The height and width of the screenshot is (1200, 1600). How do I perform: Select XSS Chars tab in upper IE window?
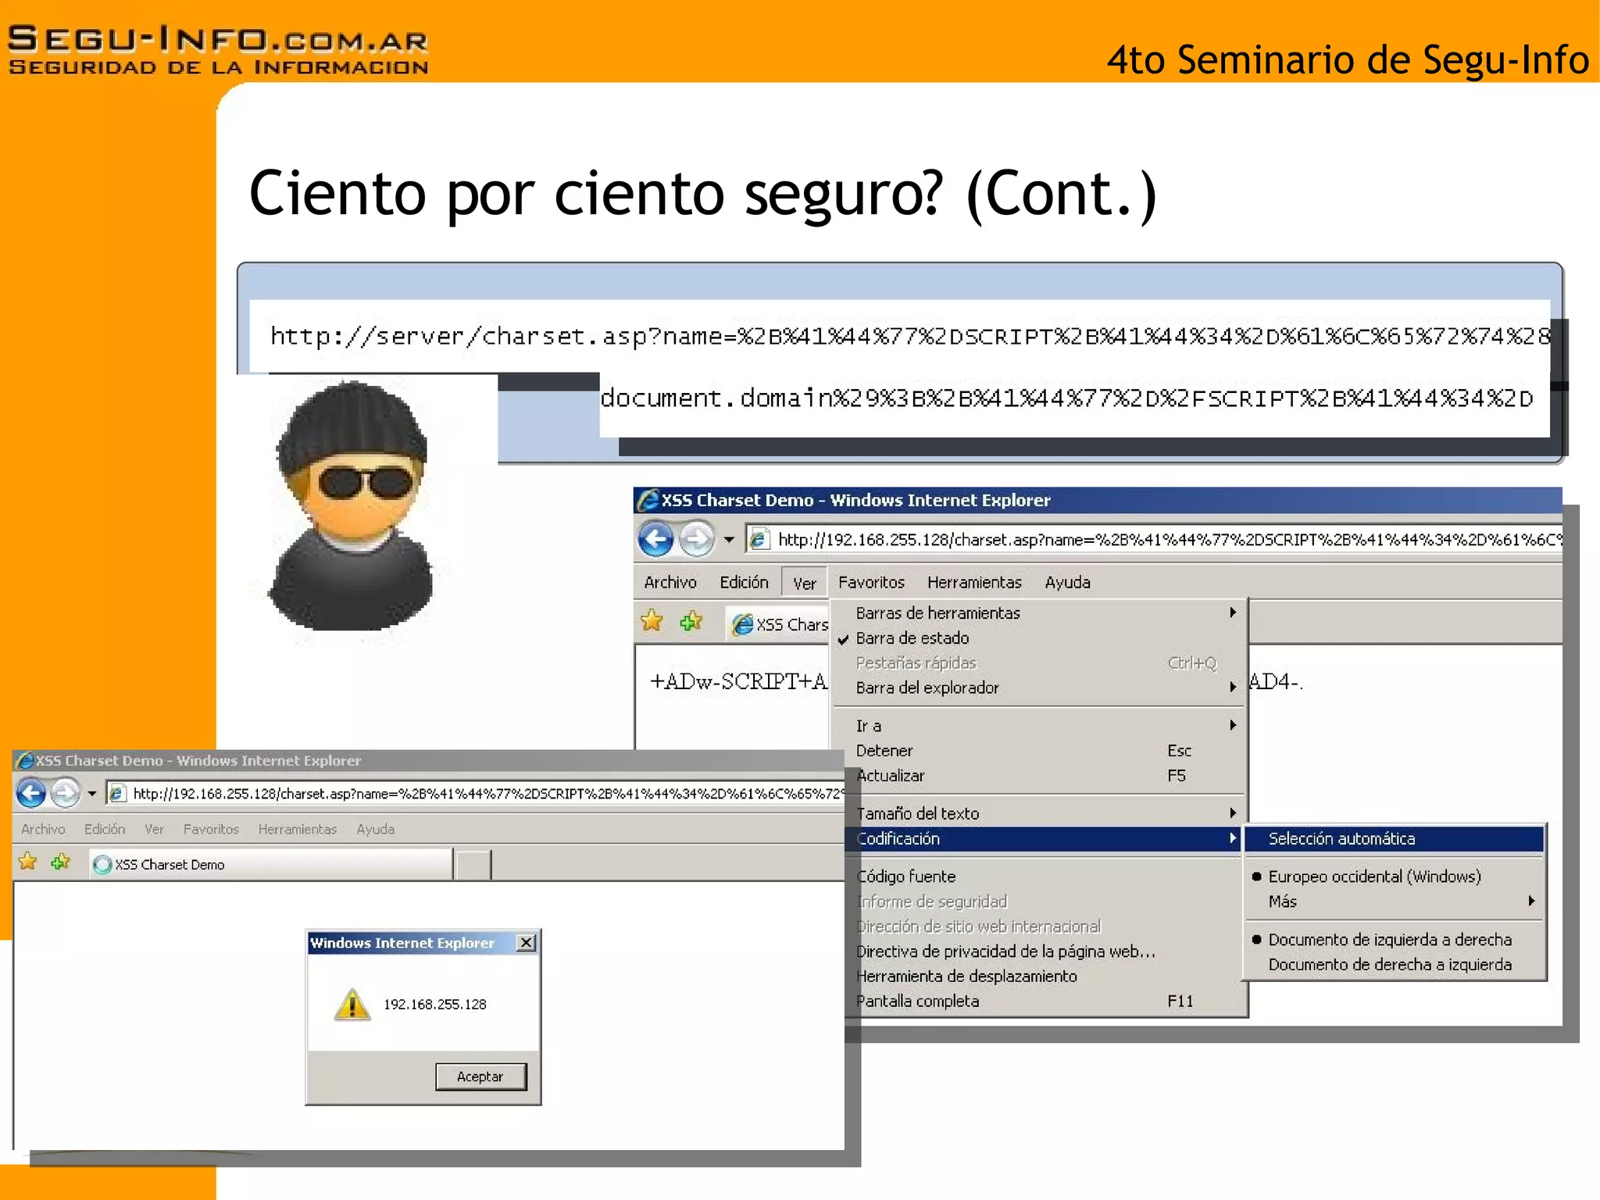pos(778,624)
